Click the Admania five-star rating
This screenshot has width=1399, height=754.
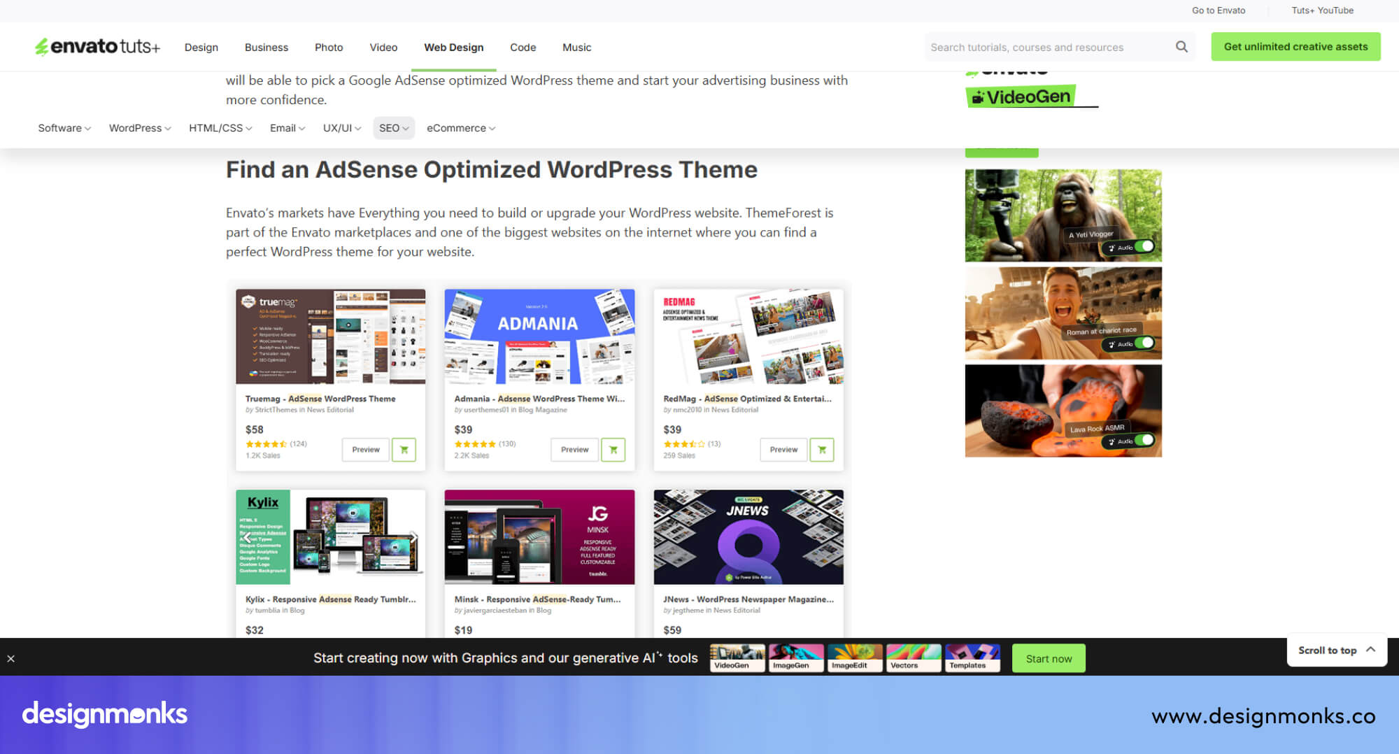click(475, 444)
